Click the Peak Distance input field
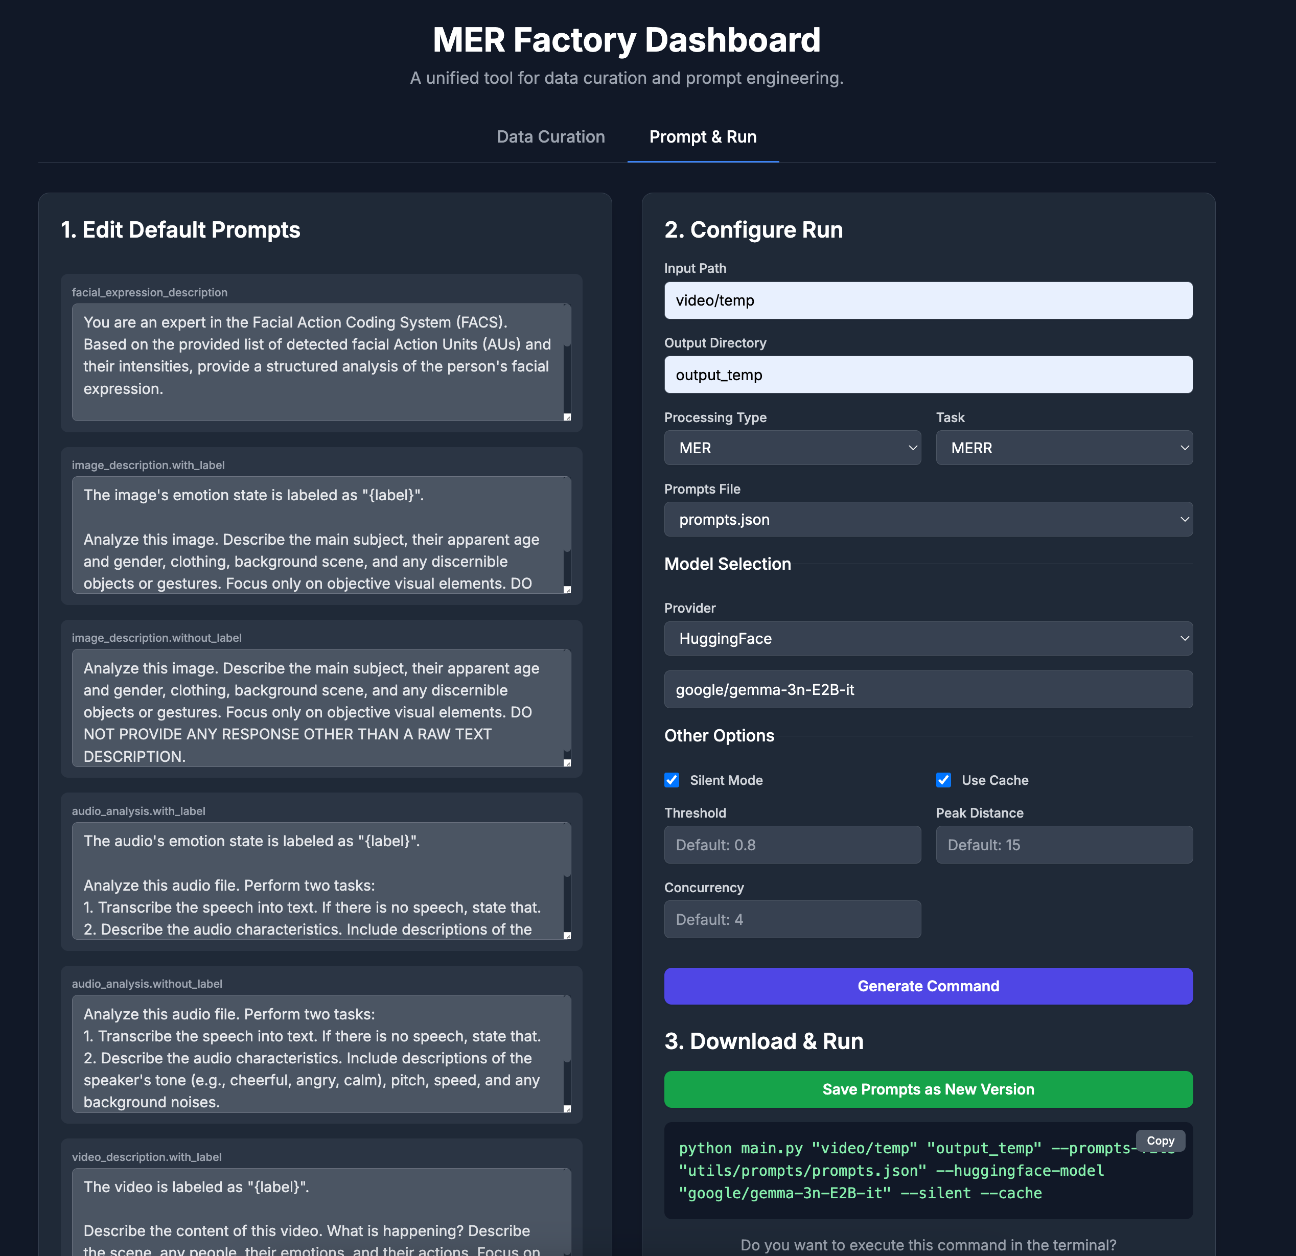The image size is (1296, 1256). (x=1064, y=845)
